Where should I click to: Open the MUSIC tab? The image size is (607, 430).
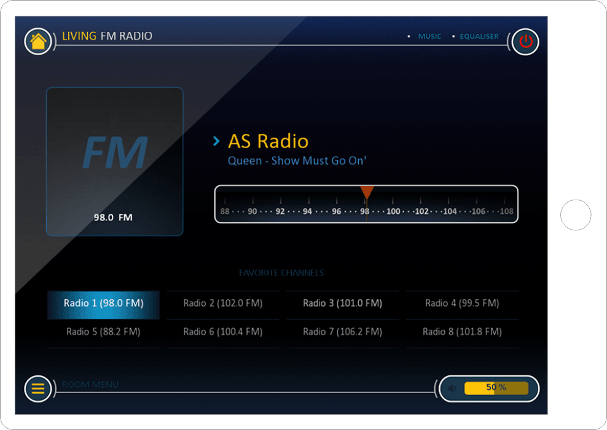coord(429,36)
